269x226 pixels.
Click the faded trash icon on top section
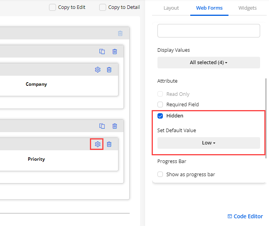pyautogui.click(x=120, y=33)
